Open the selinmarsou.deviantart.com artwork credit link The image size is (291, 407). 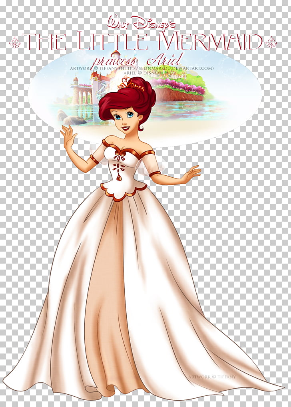(x=176, y=68)
